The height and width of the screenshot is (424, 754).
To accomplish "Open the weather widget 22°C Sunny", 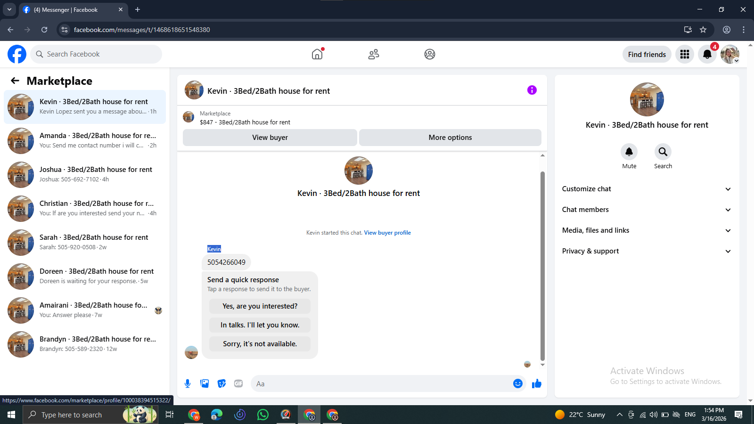I will [580, 415].
